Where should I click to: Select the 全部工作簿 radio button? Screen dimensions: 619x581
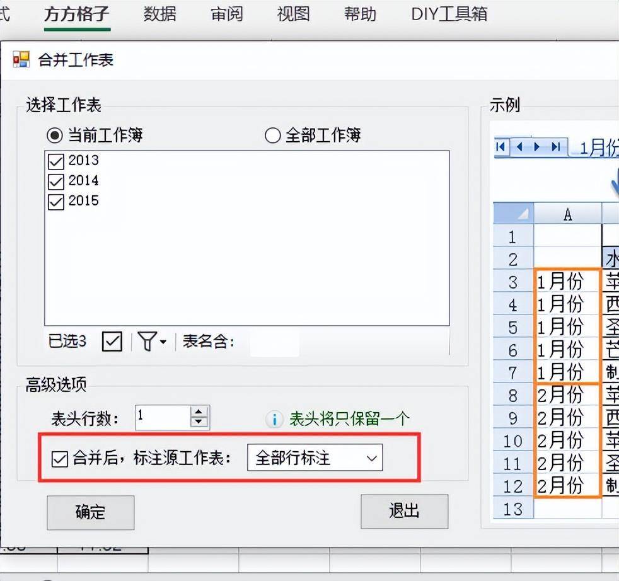tap(273, 135)
